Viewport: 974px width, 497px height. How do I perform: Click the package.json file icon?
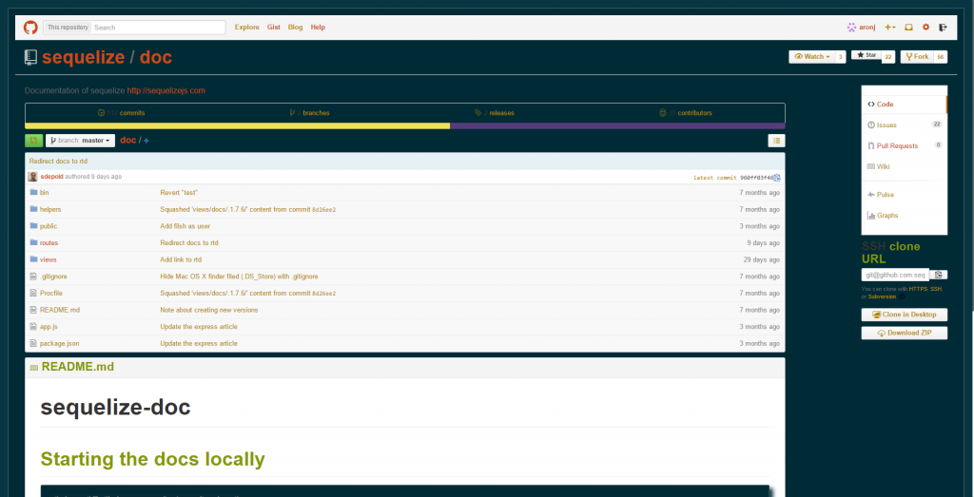(x=33, y=343)
